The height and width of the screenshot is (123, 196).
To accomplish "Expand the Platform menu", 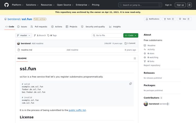I will point(18,5).
